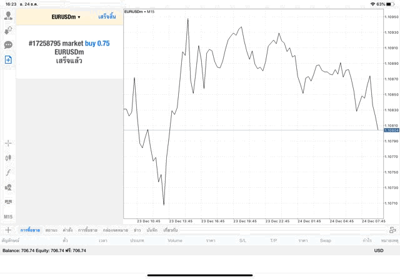The height and width of the screenshot is (279, 400).
Task: Switch to the สถานะ tab
Action: [x=51, y=230]
